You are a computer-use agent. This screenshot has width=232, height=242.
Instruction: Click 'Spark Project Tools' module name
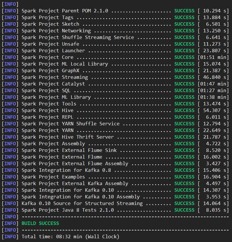coord(49,104)
